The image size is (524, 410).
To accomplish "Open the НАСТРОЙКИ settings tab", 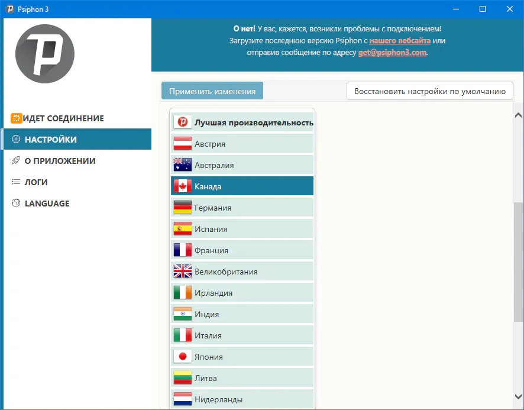I will [77, 139].
